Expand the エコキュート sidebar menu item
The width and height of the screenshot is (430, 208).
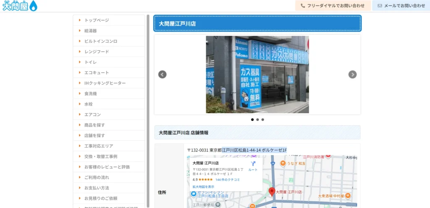pyautogui.click(x=97, y=73)
